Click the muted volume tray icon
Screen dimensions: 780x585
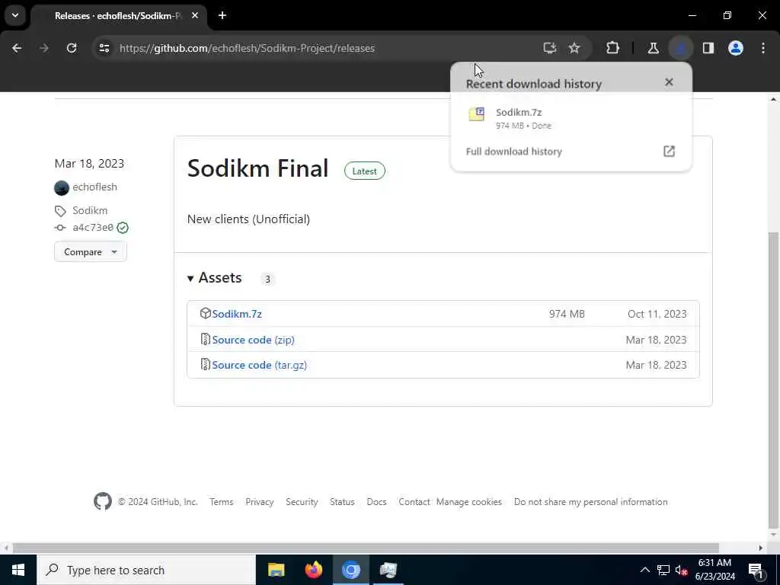pos(680,570)
